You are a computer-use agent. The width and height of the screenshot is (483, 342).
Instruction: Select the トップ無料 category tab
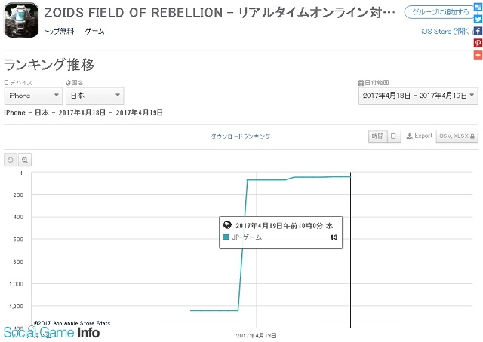[59, 32]
